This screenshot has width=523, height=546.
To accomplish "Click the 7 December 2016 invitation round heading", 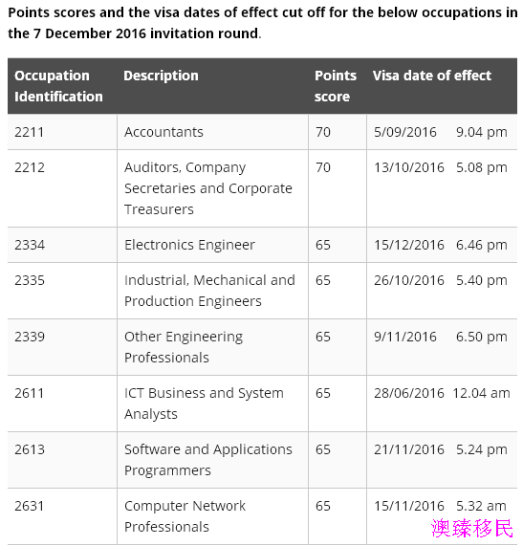I will coord(133,33).
